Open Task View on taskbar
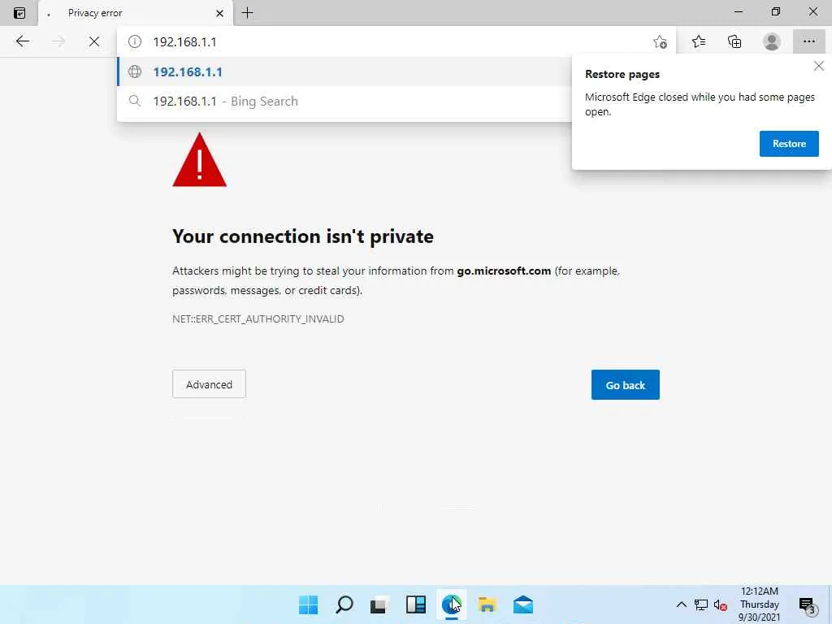Screen dimensions: 832x624 tap(379, 604)
